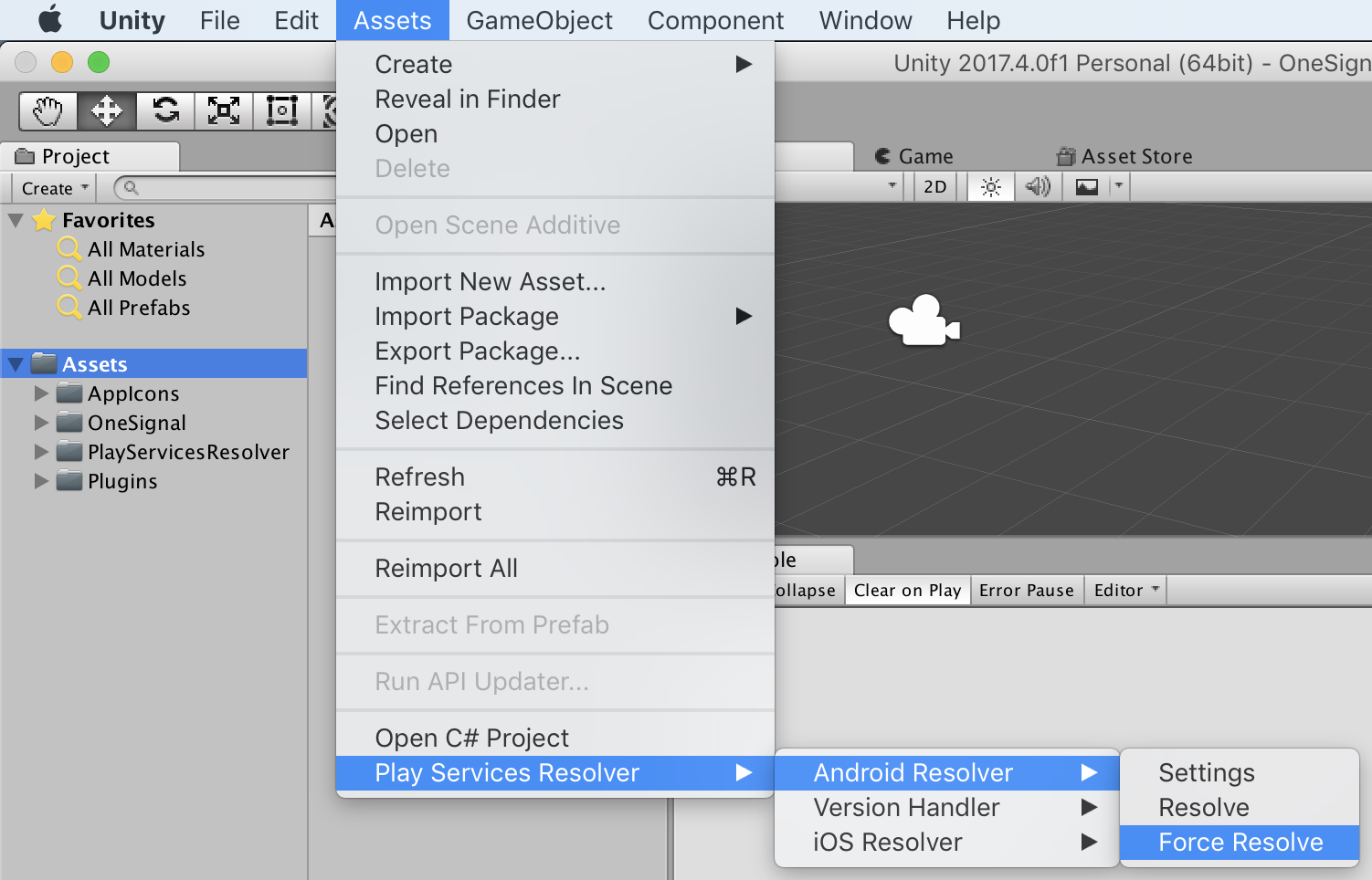Switch to the Asset Store tab
This screenshot has height=880, width=1372.
click(x=1124, y=156)
